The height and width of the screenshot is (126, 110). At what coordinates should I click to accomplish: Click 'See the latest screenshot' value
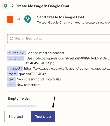(46, 53)
